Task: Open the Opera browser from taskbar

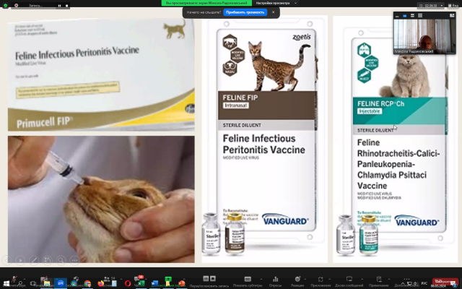Action: (128, 283)
